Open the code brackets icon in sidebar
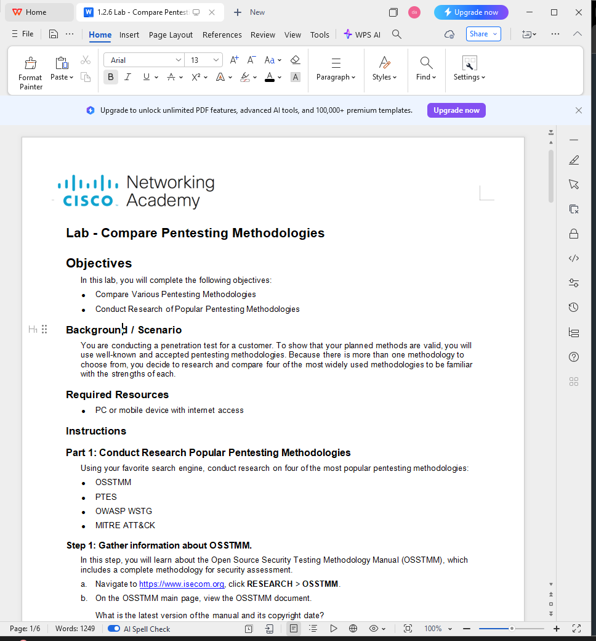596x641 pixels. click(574, 258)
